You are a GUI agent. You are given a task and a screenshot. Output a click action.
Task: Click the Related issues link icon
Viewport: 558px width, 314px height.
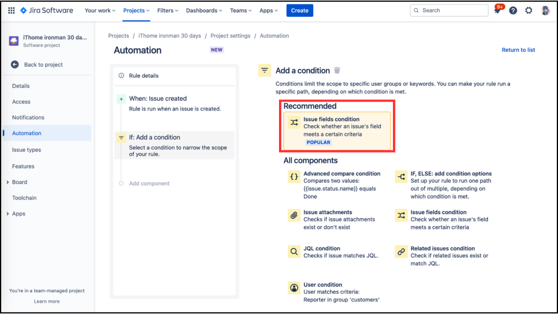pyautogui.click(x=401, y=252)
